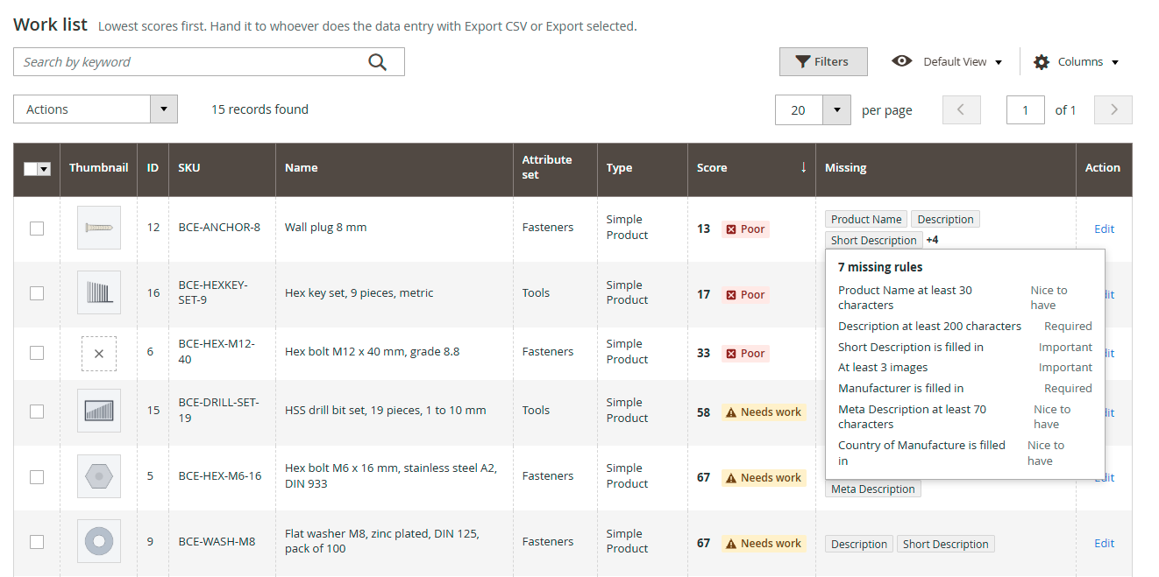The image size is (1159, 577).
Task: Select the Hex key set row checkbox
Action: [x=37, y=293]
